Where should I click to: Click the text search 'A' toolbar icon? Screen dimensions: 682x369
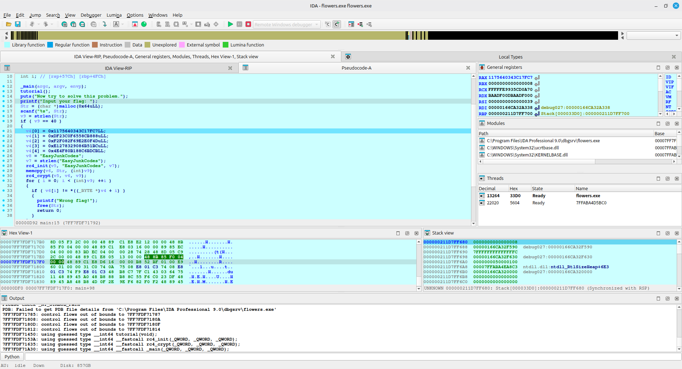coord(116,24)
